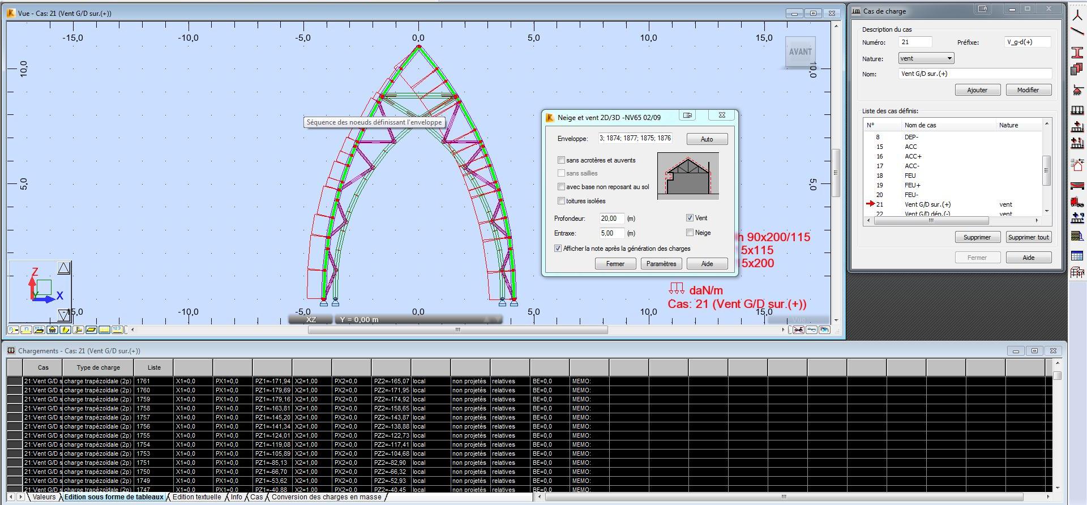Open the Load types icon in right toolbar
Viewport: 1087px width, 505px height.
pos(1077,110)
